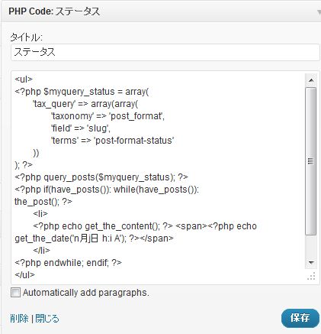Image resolution: width=321 pixels, height=334 pixels.
Task: Place cursor on the opening <ul> line
Action: (x=24, y=79)
